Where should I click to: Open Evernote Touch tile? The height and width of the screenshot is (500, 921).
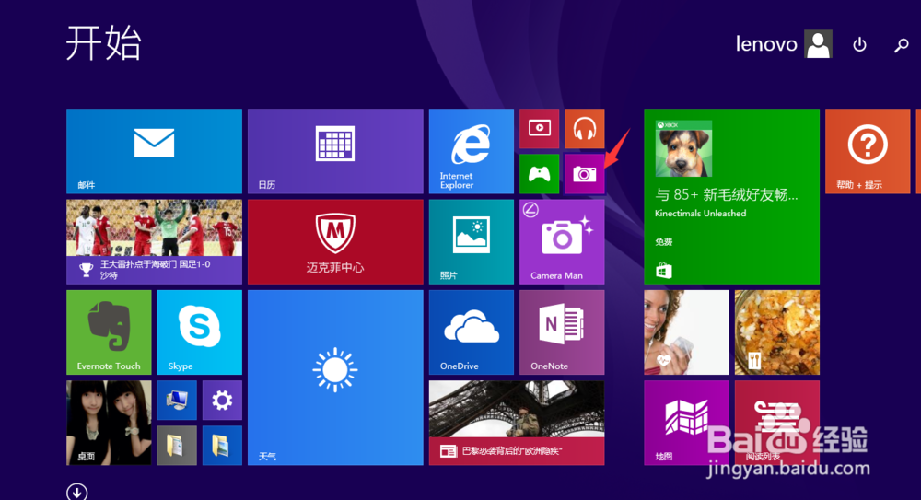point(109,332)
